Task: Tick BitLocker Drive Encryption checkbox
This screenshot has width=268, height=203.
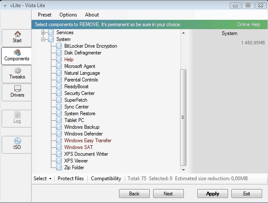Action: coord(59,46)
